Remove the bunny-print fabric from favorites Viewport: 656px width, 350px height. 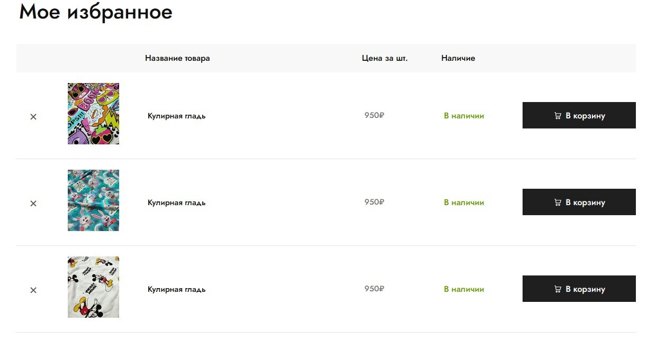[x=33, y=204]
